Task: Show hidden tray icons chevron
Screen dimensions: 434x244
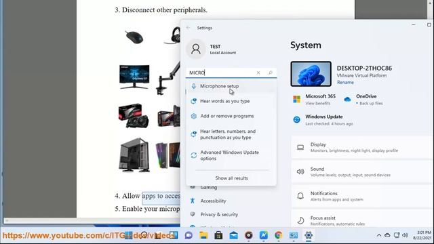Action: (x=378, y=235)
